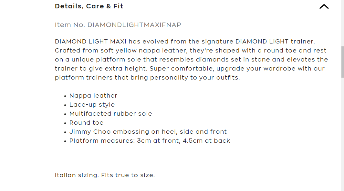Click the 'Lace-up style' bullet item
344x191 pixels.
(x=92, y=105)
